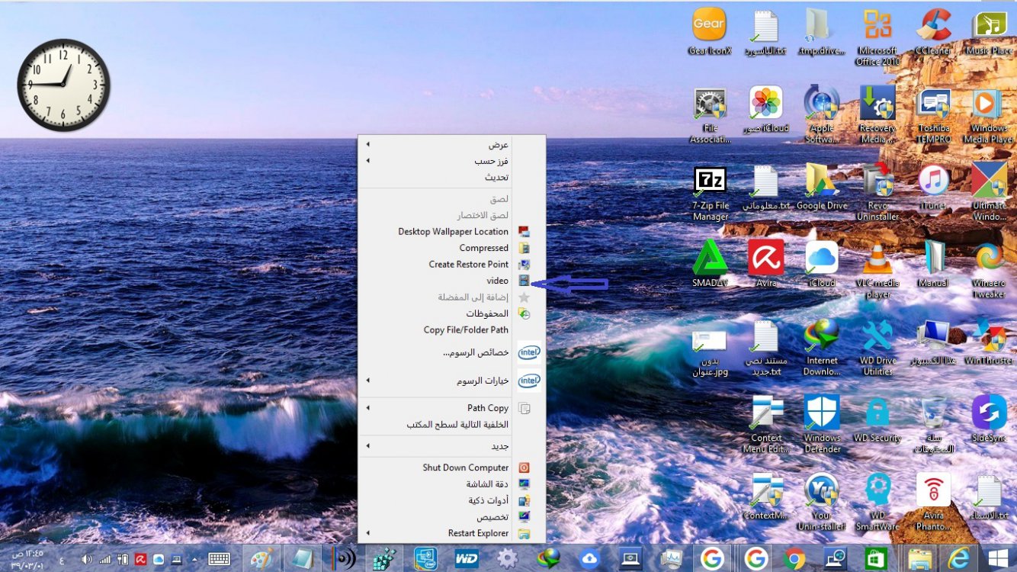1017x572 pixels.
Task: Launch Revo Uninstaller from the desktop
Action: tap(877, 193)
